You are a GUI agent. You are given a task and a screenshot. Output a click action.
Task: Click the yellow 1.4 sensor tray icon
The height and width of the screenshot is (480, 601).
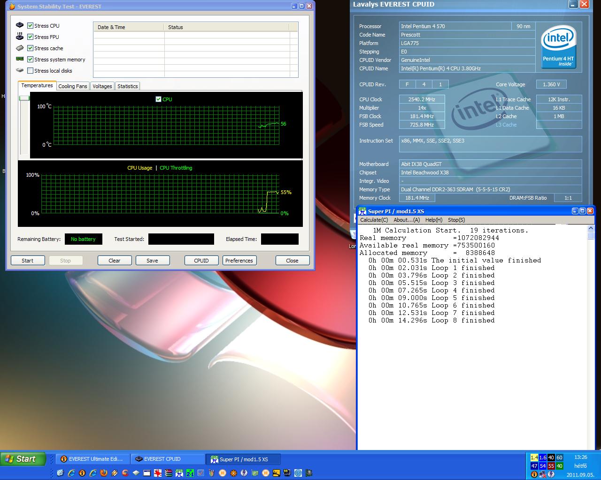(534, 457)
